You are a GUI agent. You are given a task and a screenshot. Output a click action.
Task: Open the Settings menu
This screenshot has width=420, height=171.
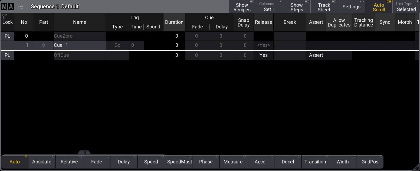pos(351,7)
